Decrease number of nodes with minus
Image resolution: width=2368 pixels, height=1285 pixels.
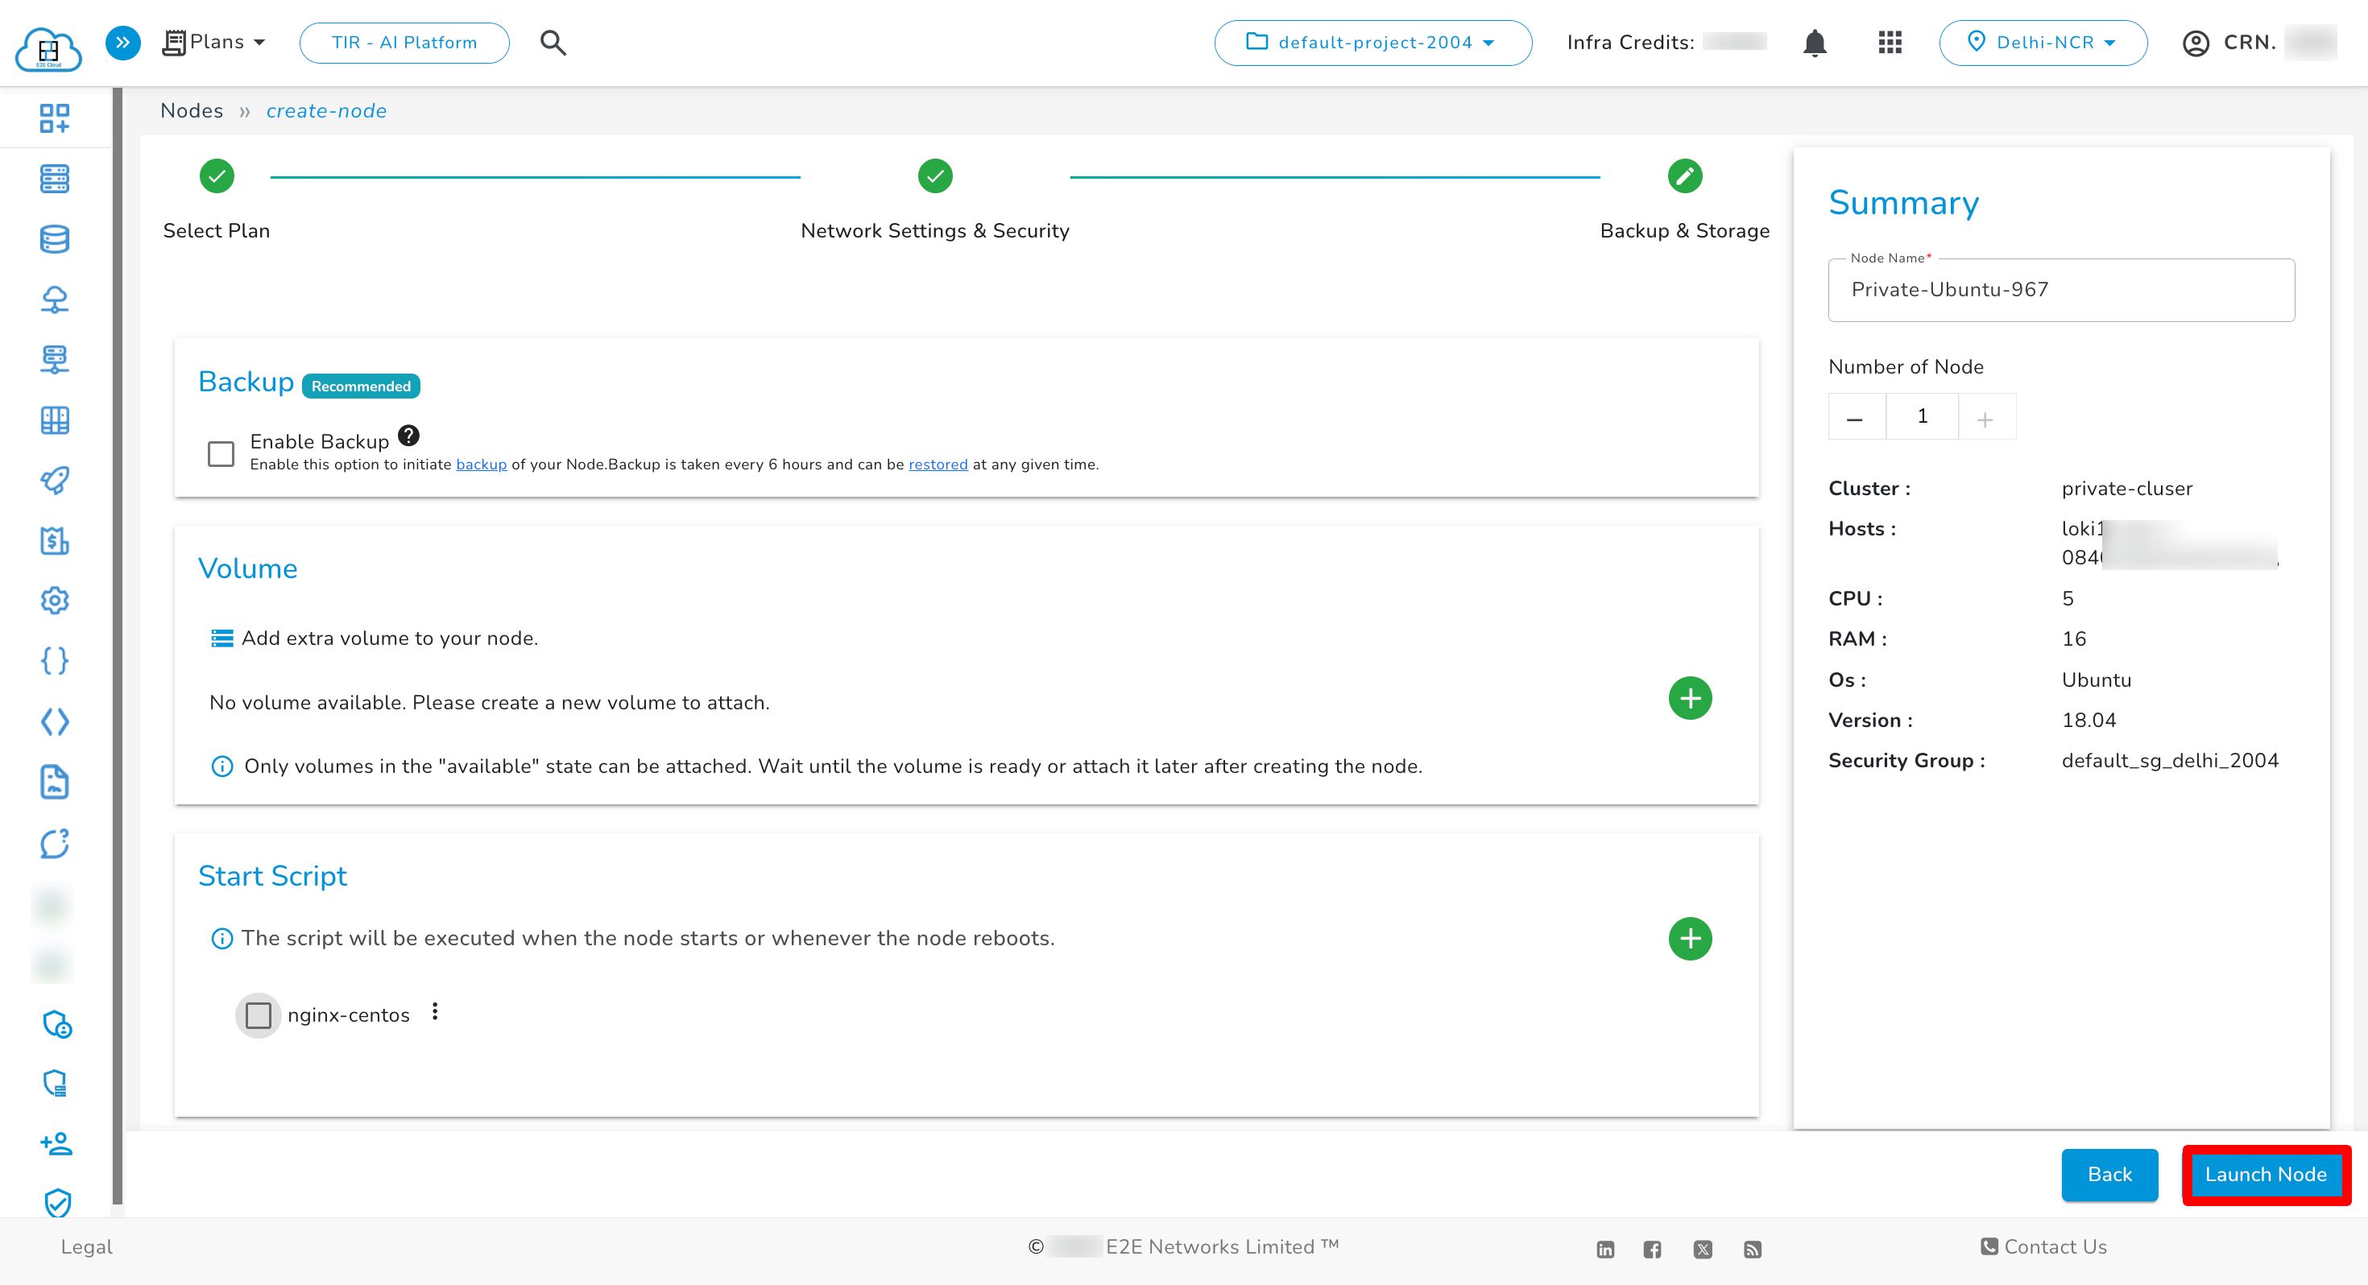coord(1855,417)
